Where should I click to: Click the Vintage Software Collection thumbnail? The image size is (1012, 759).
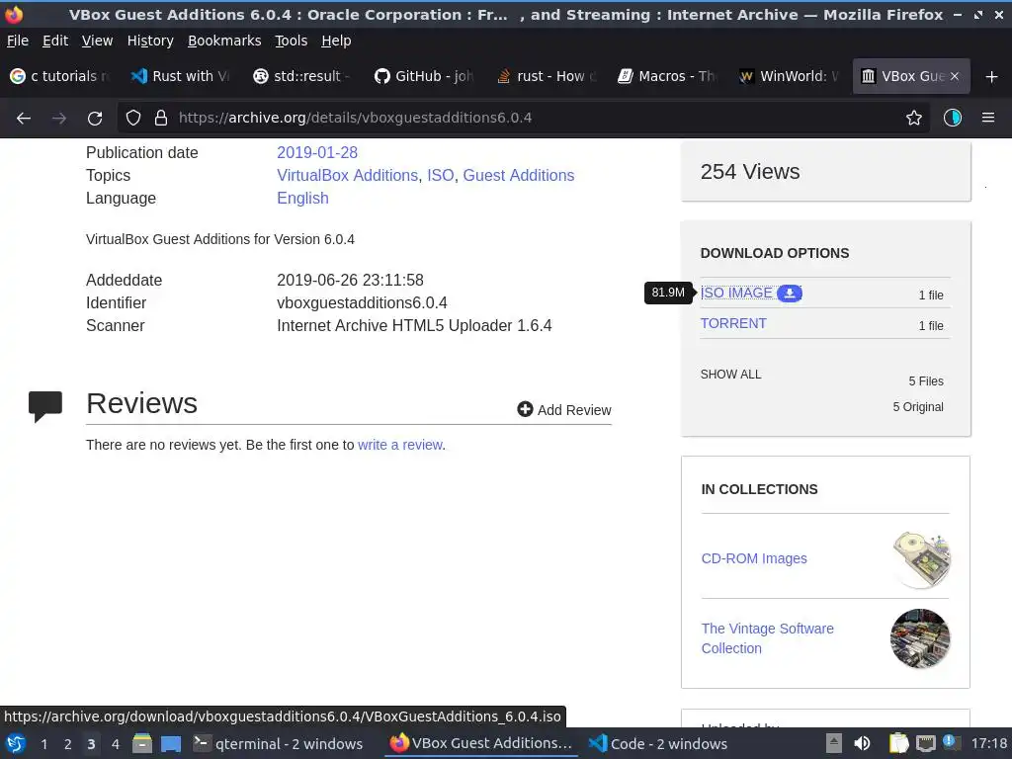coord(920,638)
